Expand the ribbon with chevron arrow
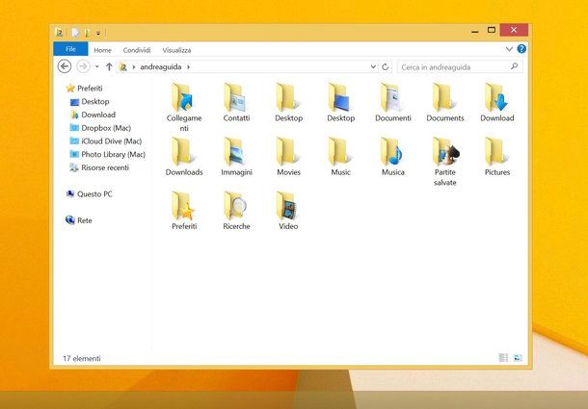The image size is (588, 409). [x=509, y=49]
